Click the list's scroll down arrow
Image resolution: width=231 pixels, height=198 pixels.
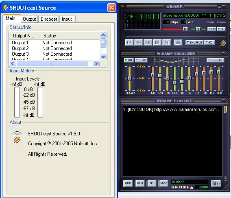(x=103, y=57)
